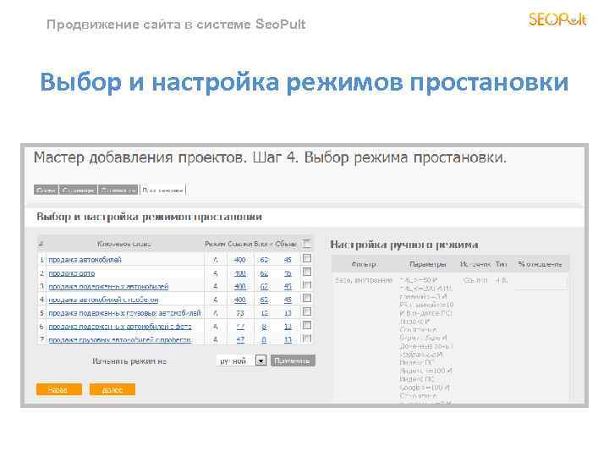Open keyword link in row 7
Image resolution: width=609 pixels, height=457 pixels.
pyautogui.click(x=119, y=339)
